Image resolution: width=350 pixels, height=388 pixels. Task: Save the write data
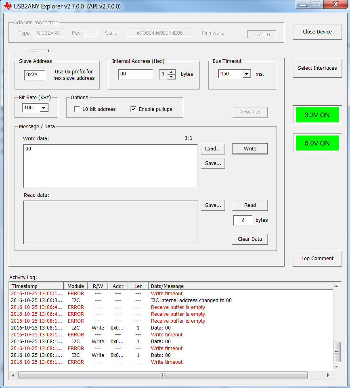pos(213,163)
